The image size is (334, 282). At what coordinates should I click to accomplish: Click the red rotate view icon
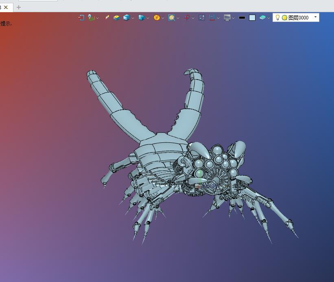pos(187,18)
